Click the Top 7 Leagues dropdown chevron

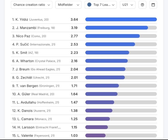pos(113,5)
